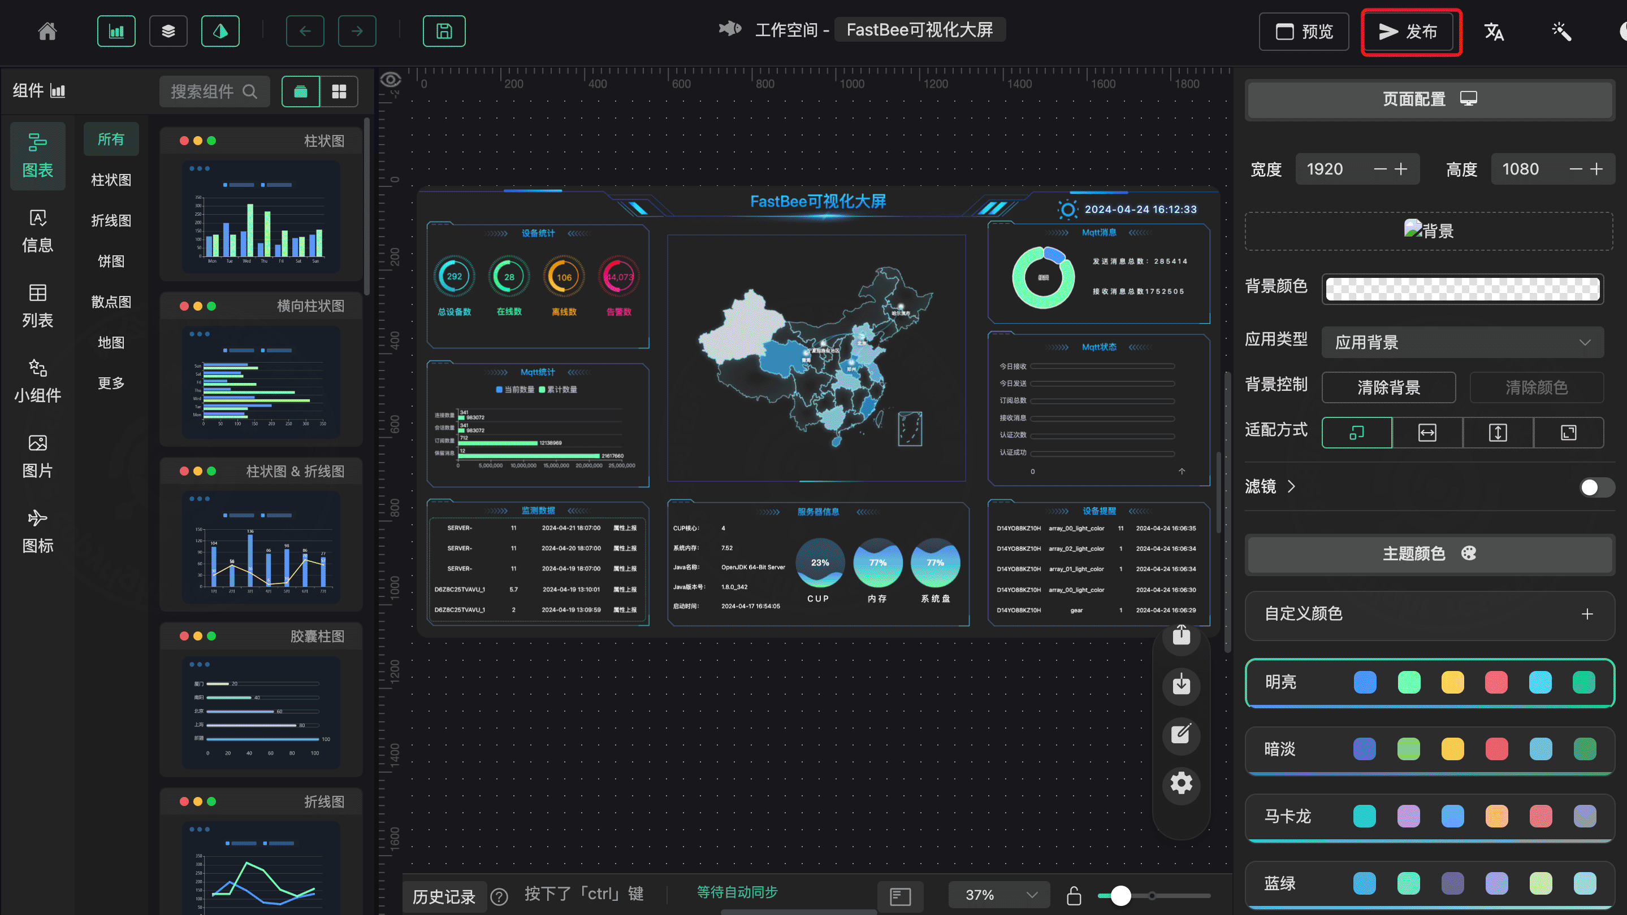This screenshot has width=1627, height=915.
Task: Decrease the 高度 value with minus
Action: click(1575, 169)
